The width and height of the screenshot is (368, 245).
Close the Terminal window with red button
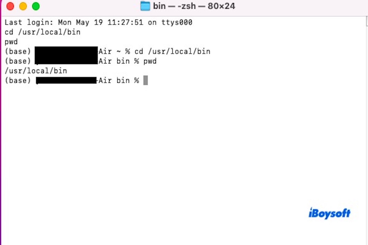point(10,6)
